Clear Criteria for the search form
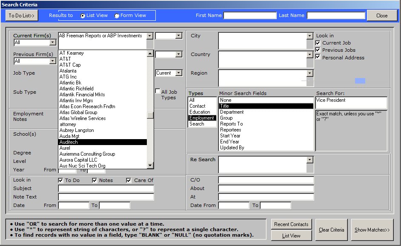 click(x=332, y=230)
